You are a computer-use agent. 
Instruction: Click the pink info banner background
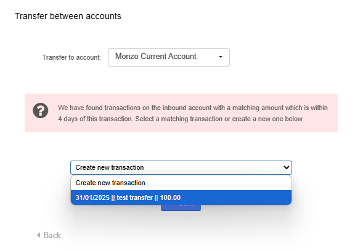coord(181,113)
